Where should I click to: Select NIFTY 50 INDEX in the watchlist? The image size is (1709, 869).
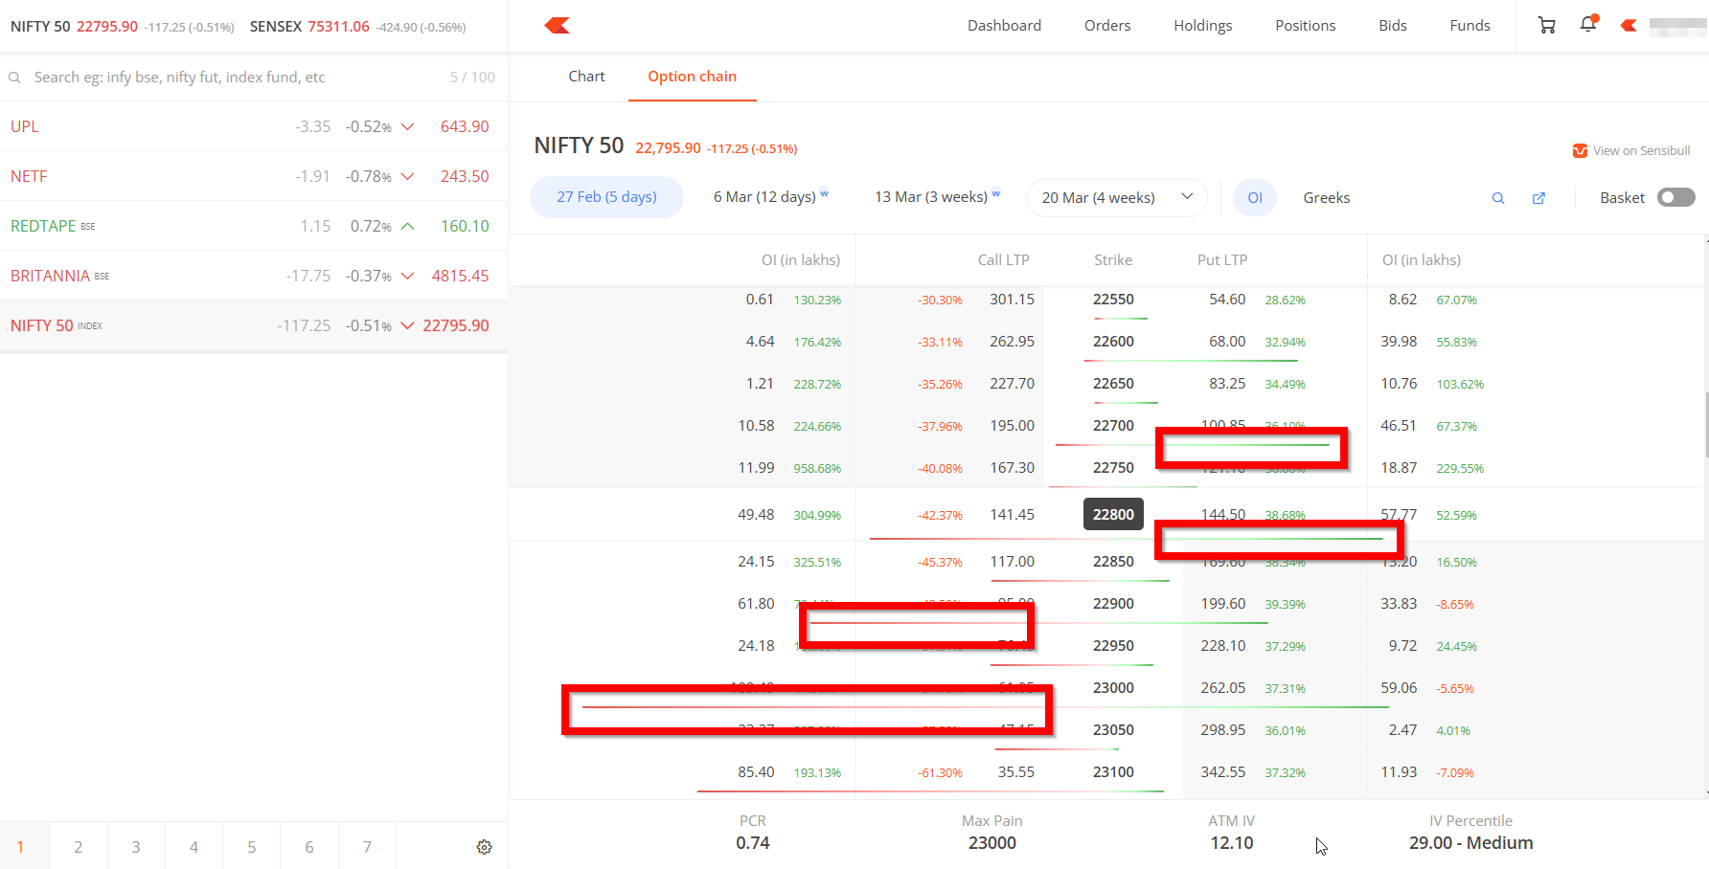(254, 325)
